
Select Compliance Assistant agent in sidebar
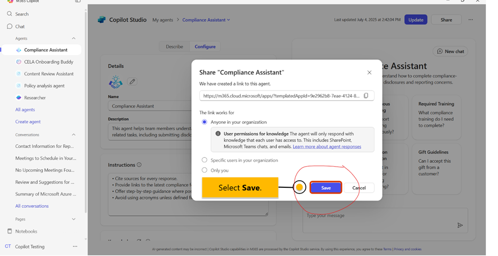pyautogui.click(x=42, y=50)
